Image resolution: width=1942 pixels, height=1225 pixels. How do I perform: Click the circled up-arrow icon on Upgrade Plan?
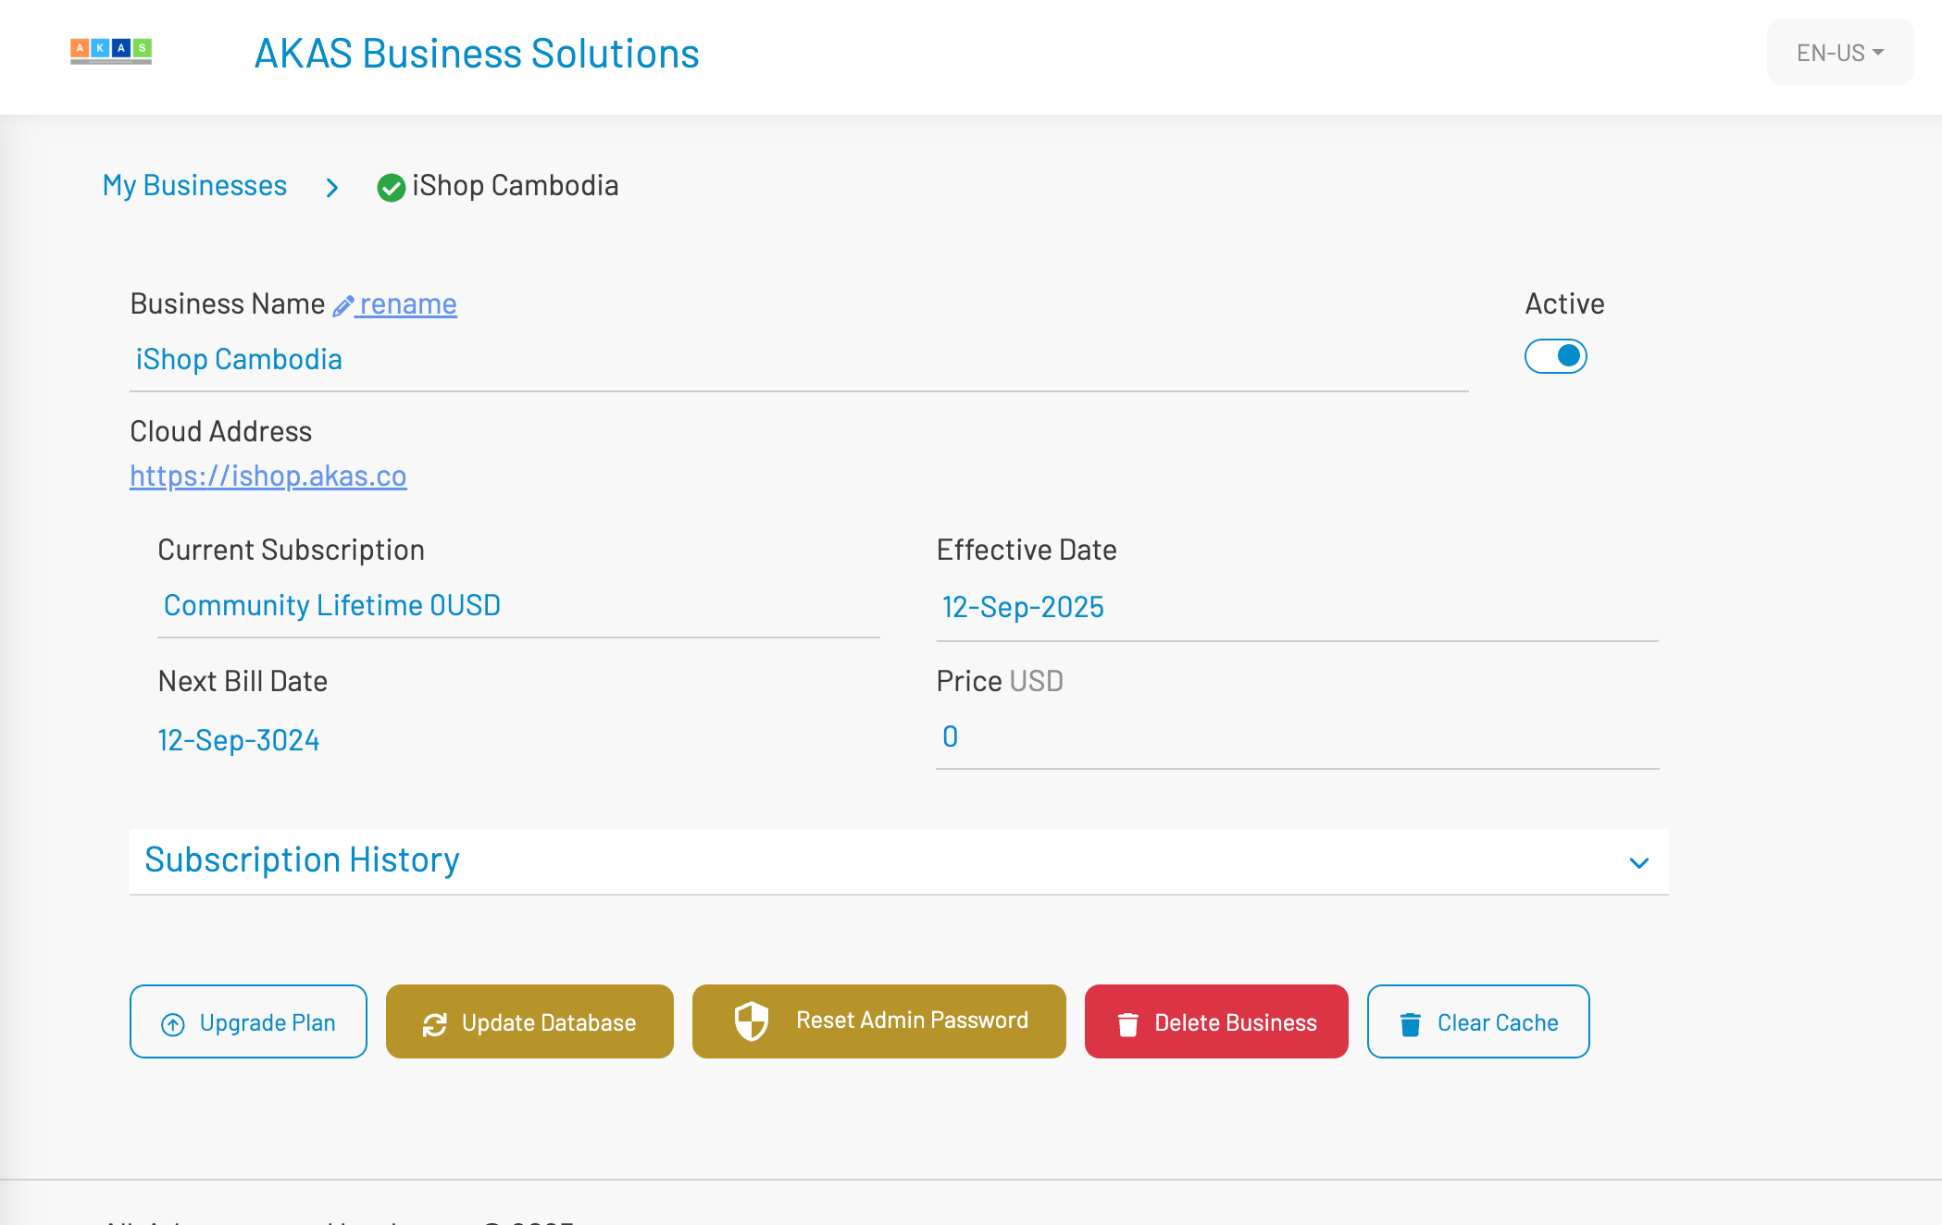[173, 1024]
